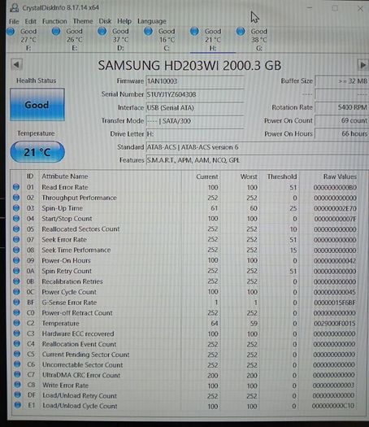Open the Language menu

(151, 21)
